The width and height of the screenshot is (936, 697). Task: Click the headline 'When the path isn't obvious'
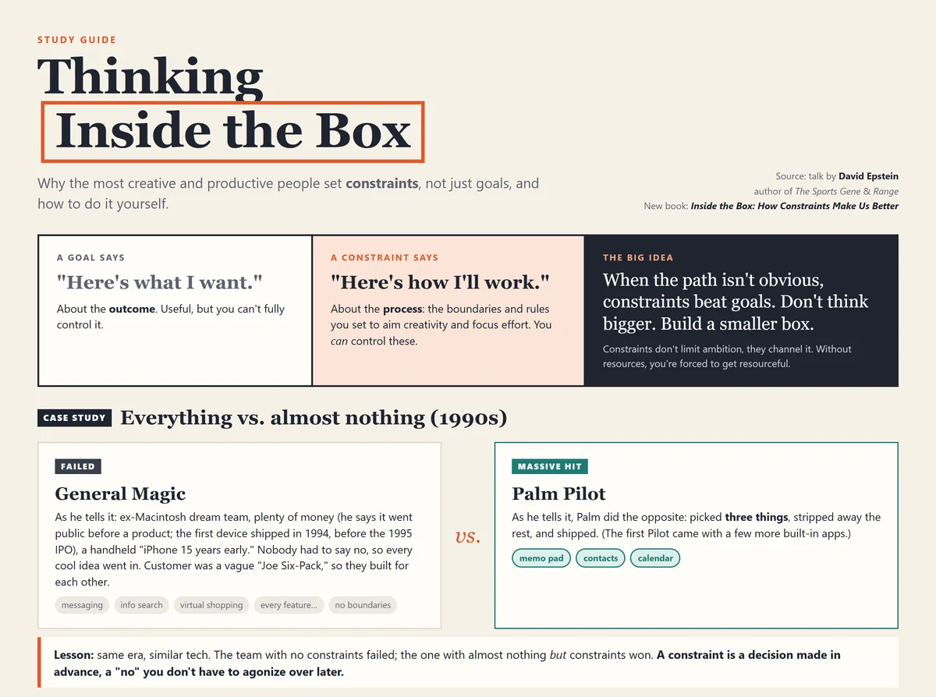point(736,302)
